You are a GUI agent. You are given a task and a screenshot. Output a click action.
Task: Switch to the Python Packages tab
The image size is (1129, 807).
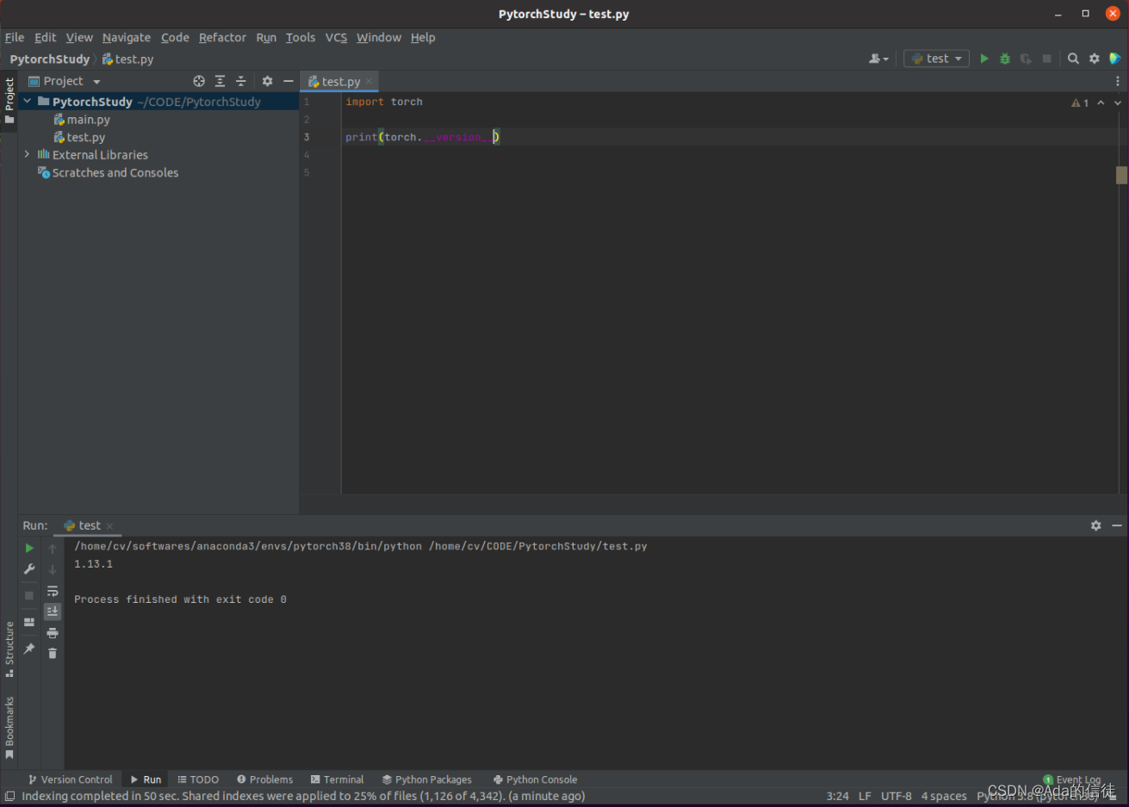tap(427, 779)
